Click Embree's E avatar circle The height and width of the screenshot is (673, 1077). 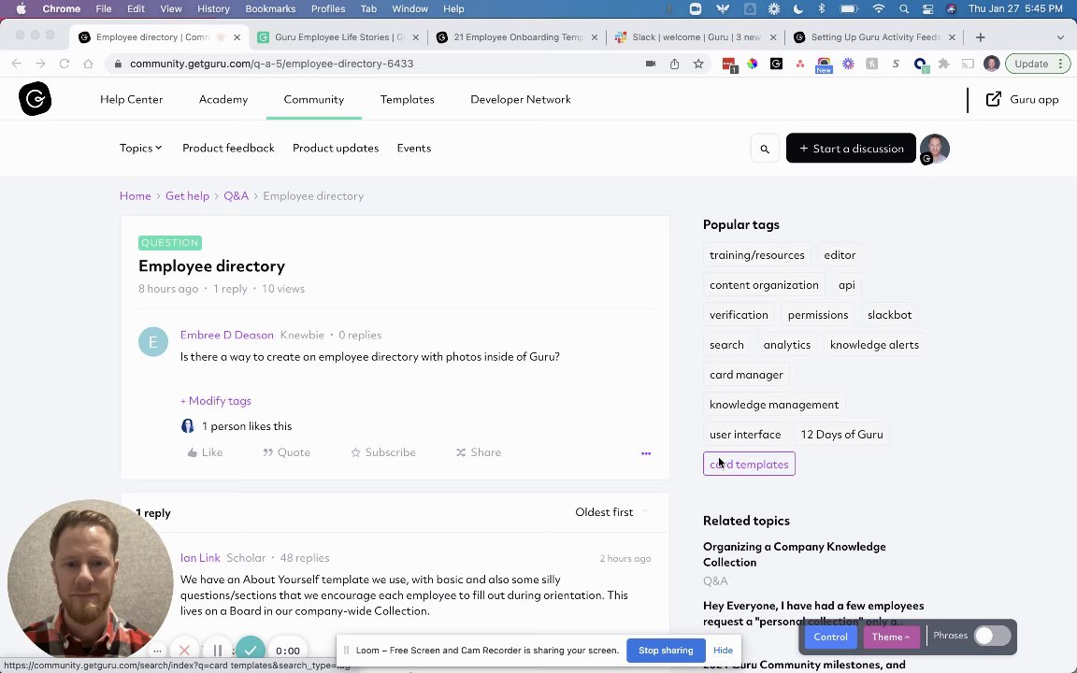pos(153,342)
